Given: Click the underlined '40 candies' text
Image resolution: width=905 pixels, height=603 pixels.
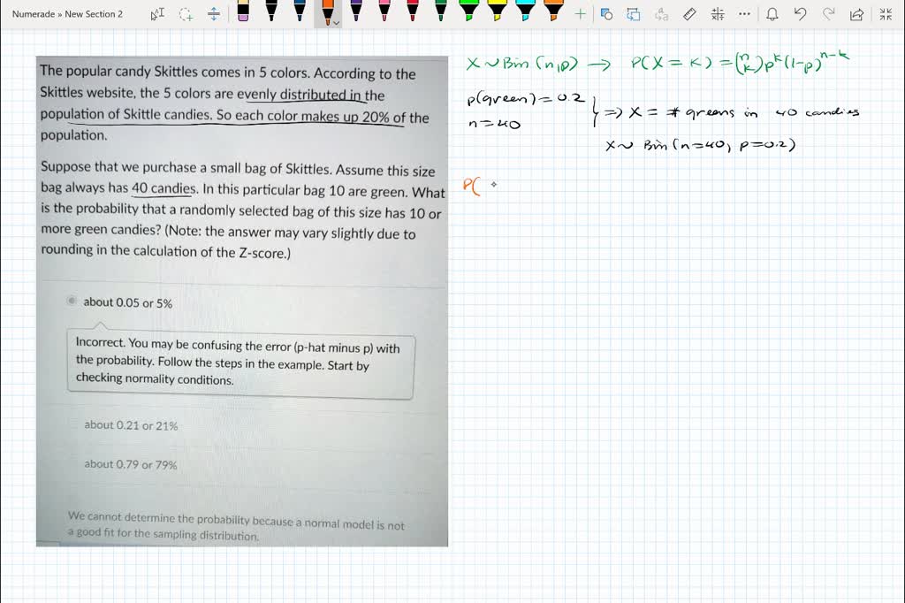Looking at the screenshot, I should pyautogui.click(x=164, y=188).
